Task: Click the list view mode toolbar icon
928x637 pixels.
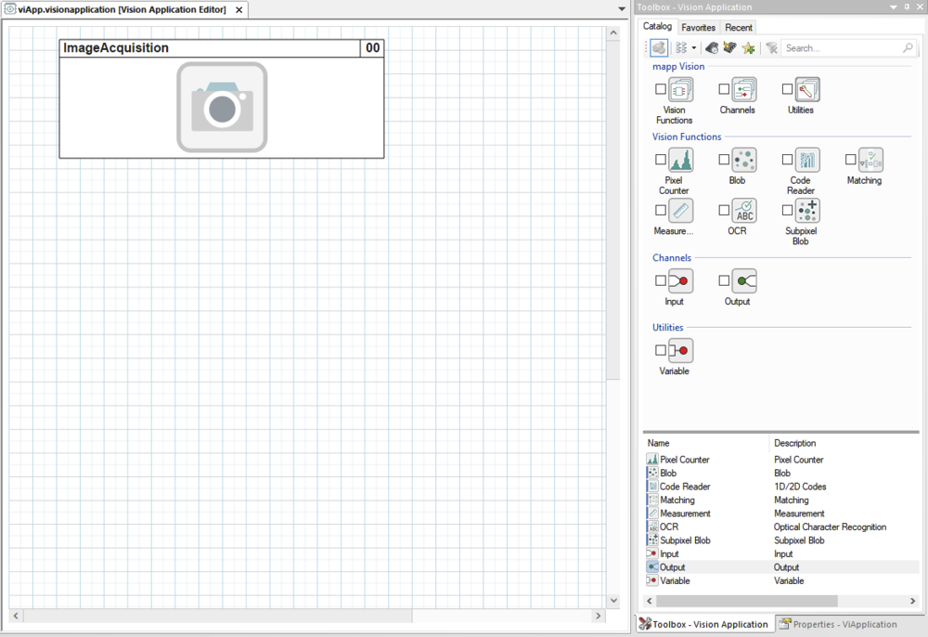Action: 681,48
